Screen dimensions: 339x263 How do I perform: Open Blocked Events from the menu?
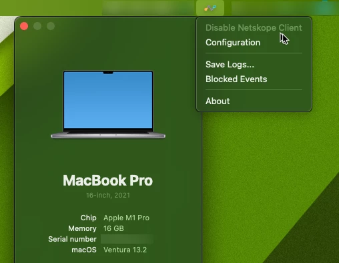236,79
